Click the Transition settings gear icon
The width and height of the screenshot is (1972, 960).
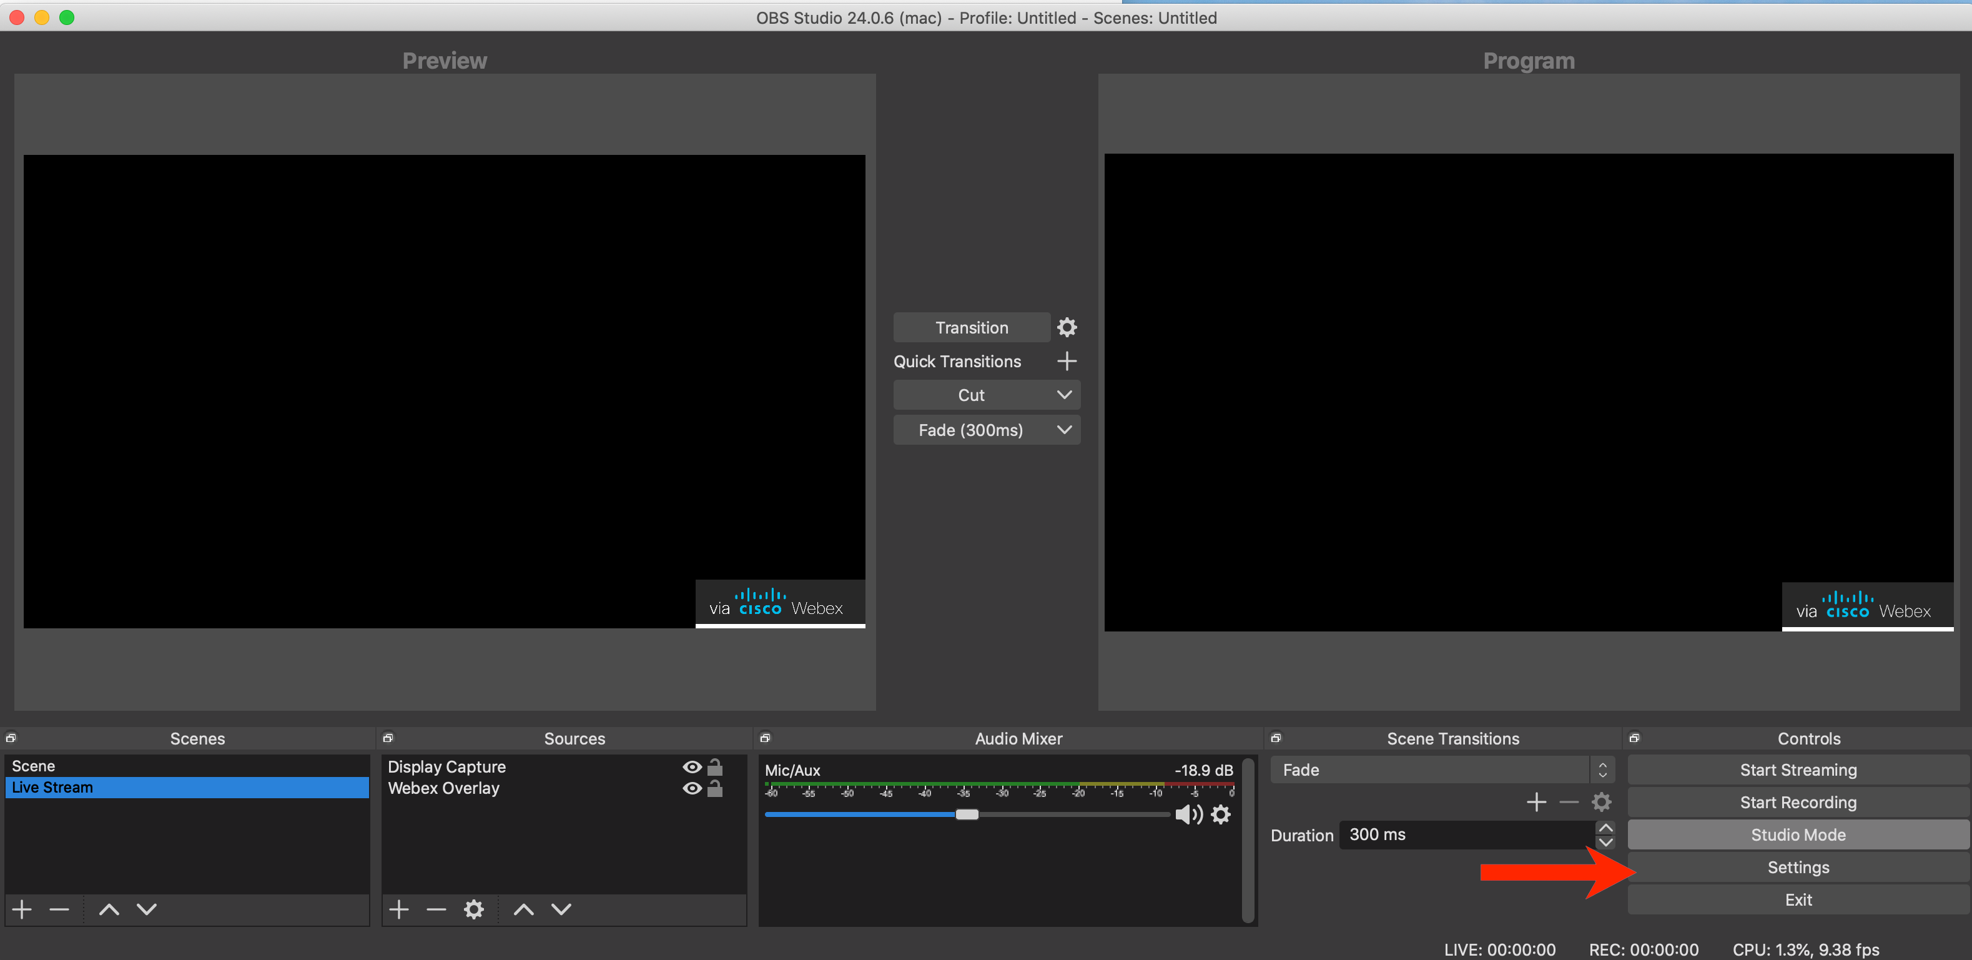1069,327
